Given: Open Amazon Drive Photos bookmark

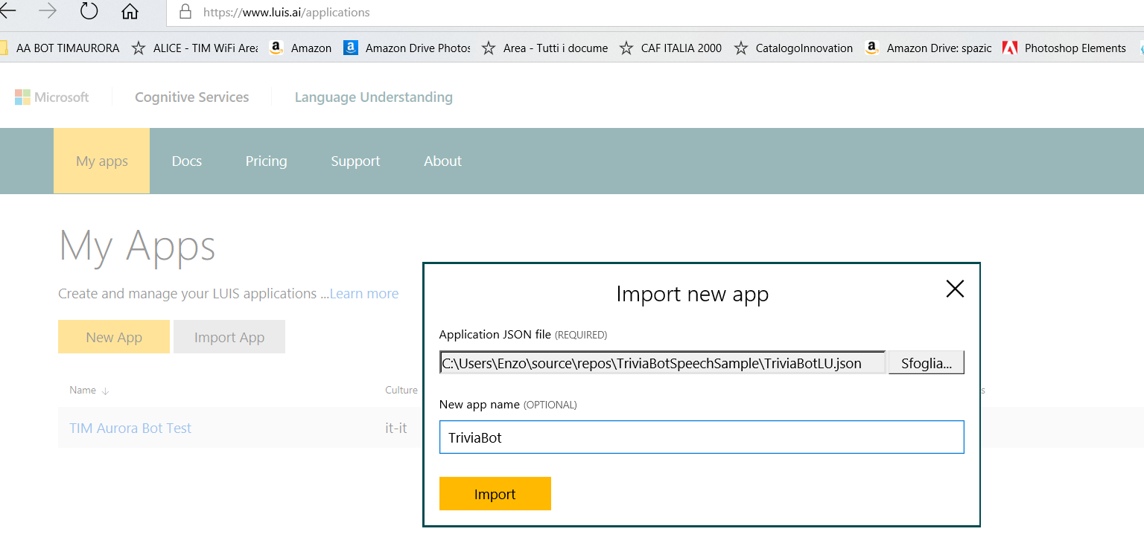Looking at the screenshot, I should [x=407, y=48].
